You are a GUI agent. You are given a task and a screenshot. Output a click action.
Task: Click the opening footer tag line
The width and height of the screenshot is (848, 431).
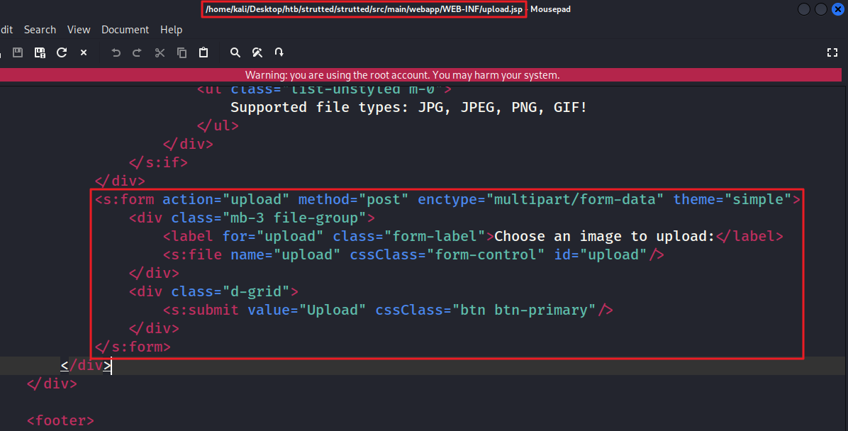tap(60, 421)
